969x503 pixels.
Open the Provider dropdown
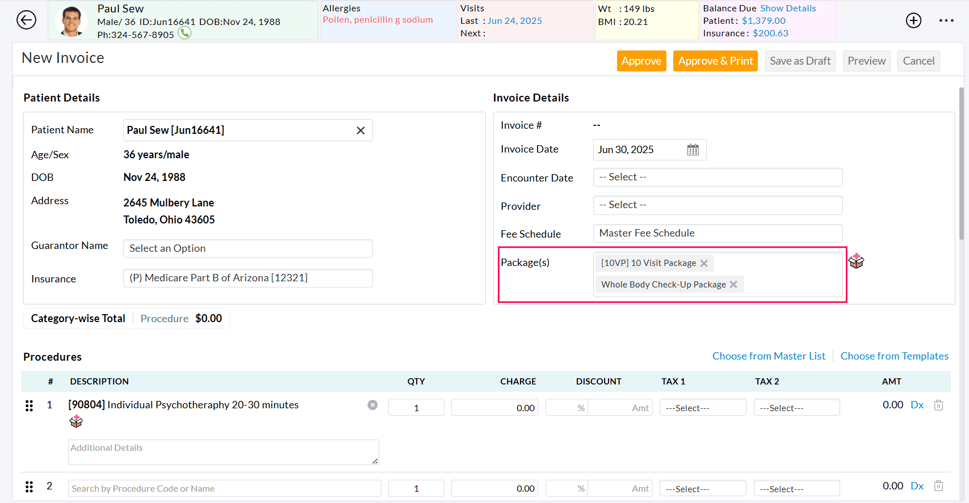pos(718,205)
